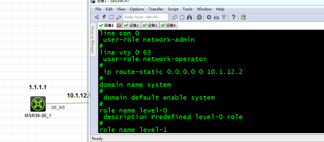Screen dimensions: 324x142
Task: Open the File menu
Action: (98, 9)
